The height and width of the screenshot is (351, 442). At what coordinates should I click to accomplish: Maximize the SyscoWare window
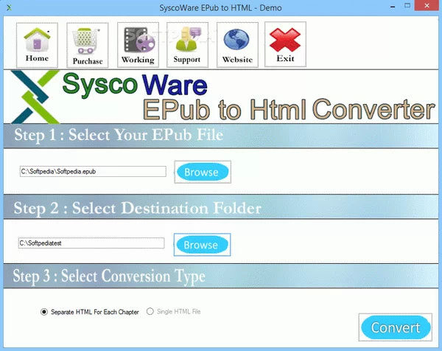point(407,6)
